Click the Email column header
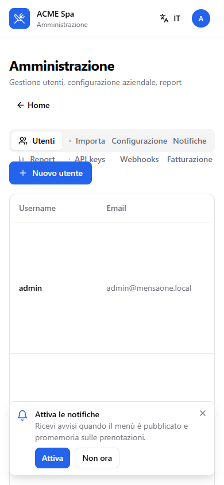 (x=117, y=208)
